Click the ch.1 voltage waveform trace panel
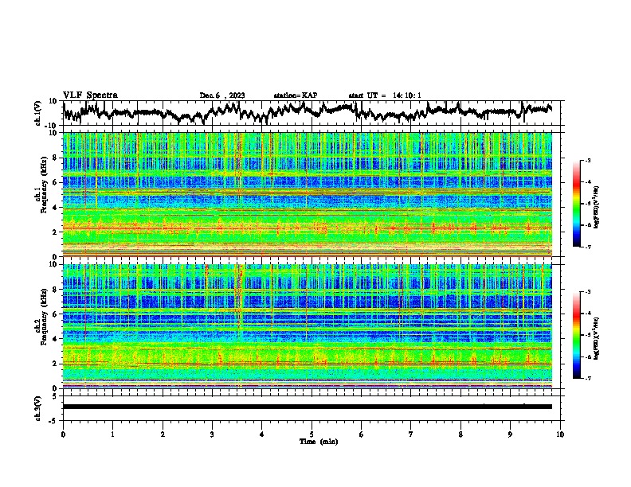The height and width of the screenshot is (487, 631). (x=312, y=113)
